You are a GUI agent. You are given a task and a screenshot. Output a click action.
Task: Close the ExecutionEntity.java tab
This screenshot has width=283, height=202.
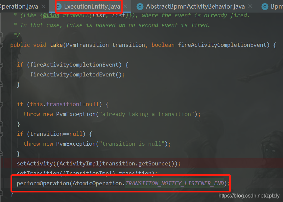(x=125, y=7)
